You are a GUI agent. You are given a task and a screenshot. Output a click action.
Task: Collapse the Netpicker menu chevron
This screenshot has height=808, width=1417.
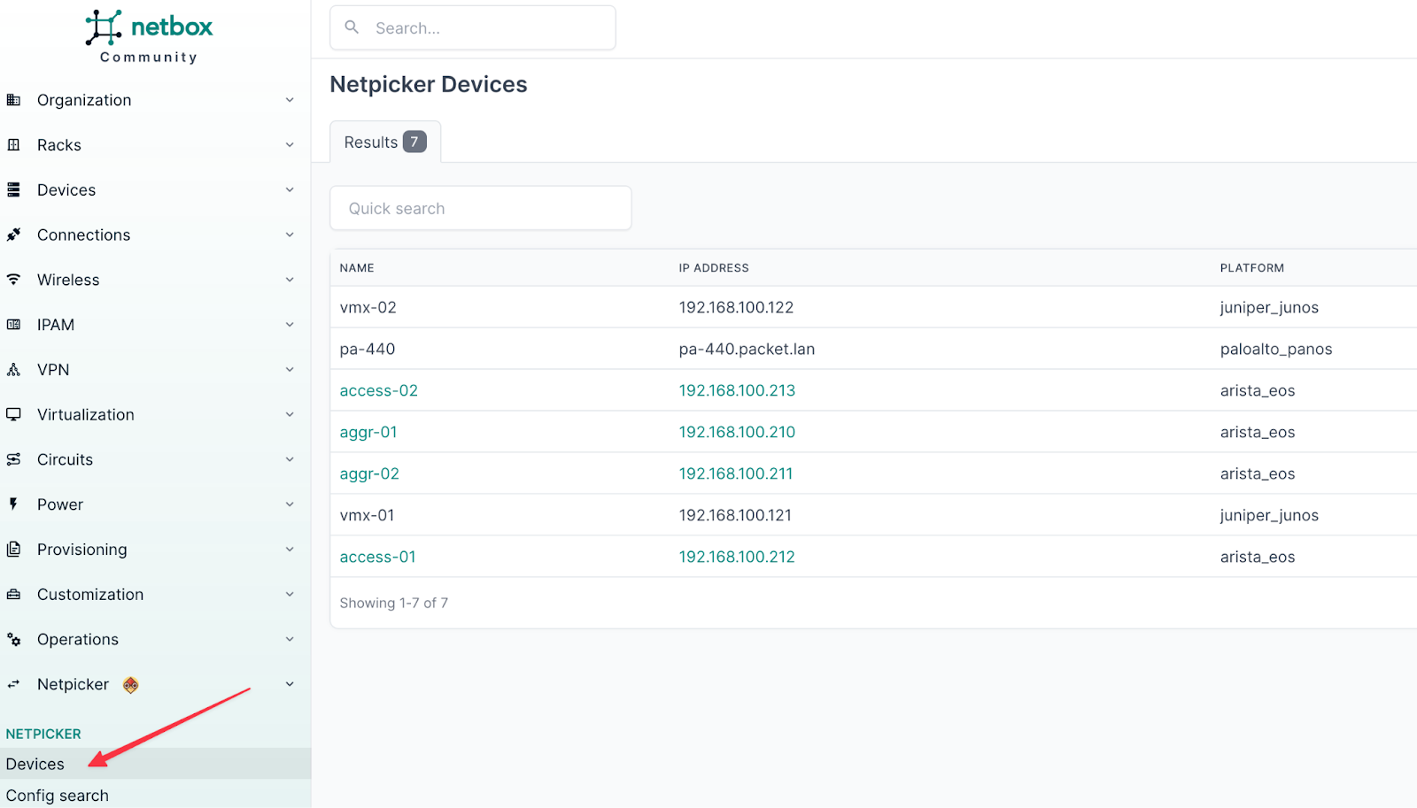[x=290, y=684]
